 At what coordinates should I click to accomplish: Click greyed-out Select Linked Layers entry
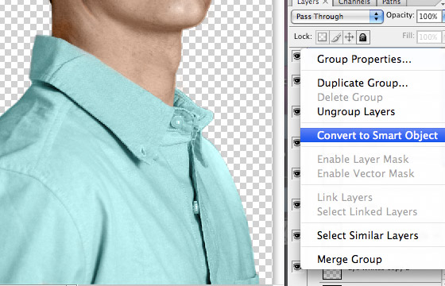373,211
